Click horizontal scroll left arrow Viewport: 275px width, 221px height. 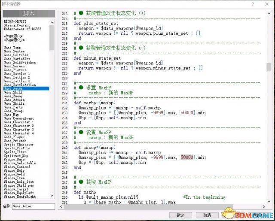pos(61,207)
